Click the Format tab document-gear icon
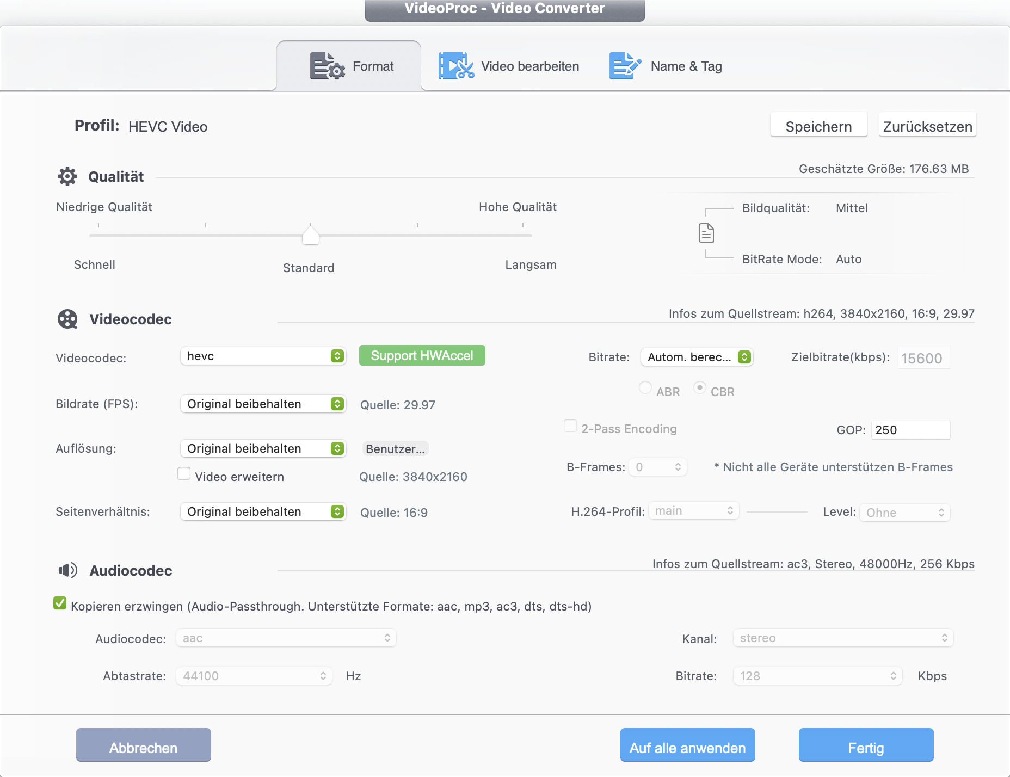The height and width of the screenshot is (777, 1010). (x=327, y=66)
